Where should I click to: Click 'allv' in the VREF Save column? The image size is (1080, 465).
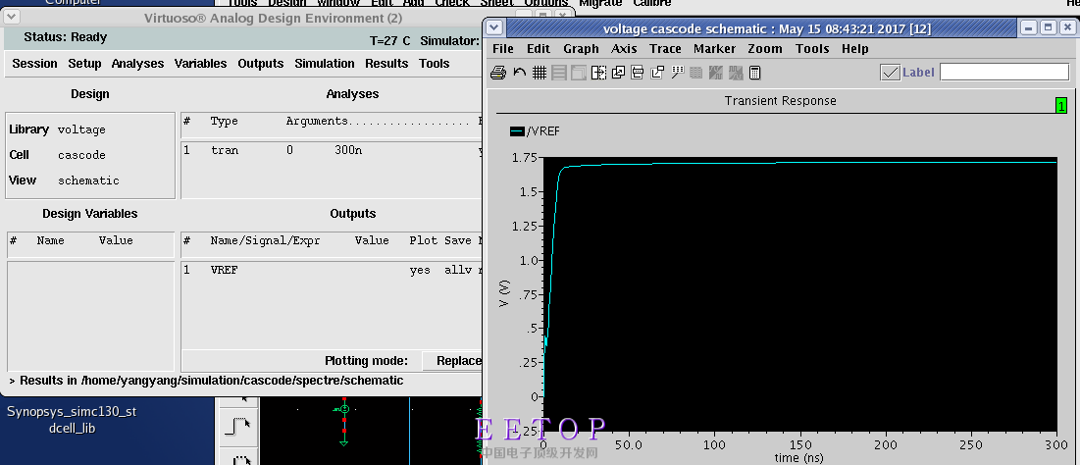[458, 270]
